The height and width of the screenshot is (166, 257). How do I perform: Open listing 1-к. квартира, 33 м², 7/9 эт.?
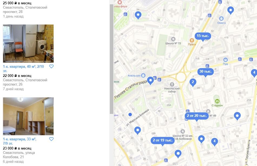19,141
